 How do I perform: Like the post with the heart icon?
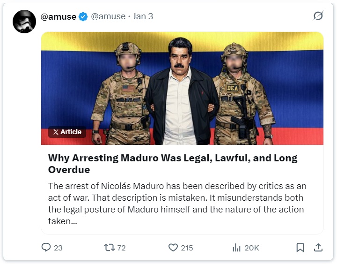pos(173,247)
